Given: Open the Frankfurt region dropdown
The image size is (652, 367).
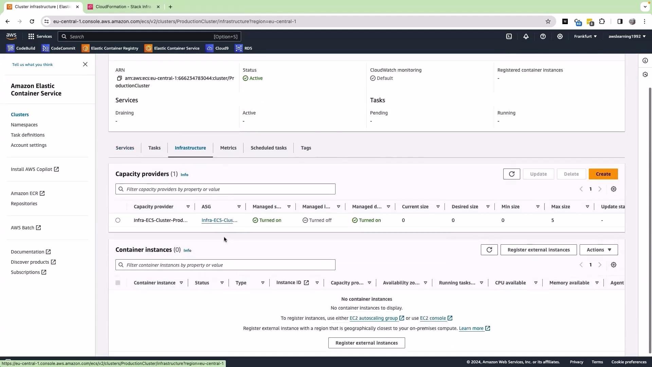Looking at the screenshot, I should [x=585, y=36].
